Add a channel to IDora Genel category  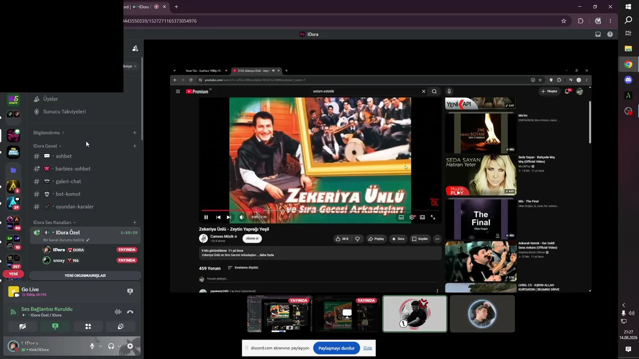point(135,146)
